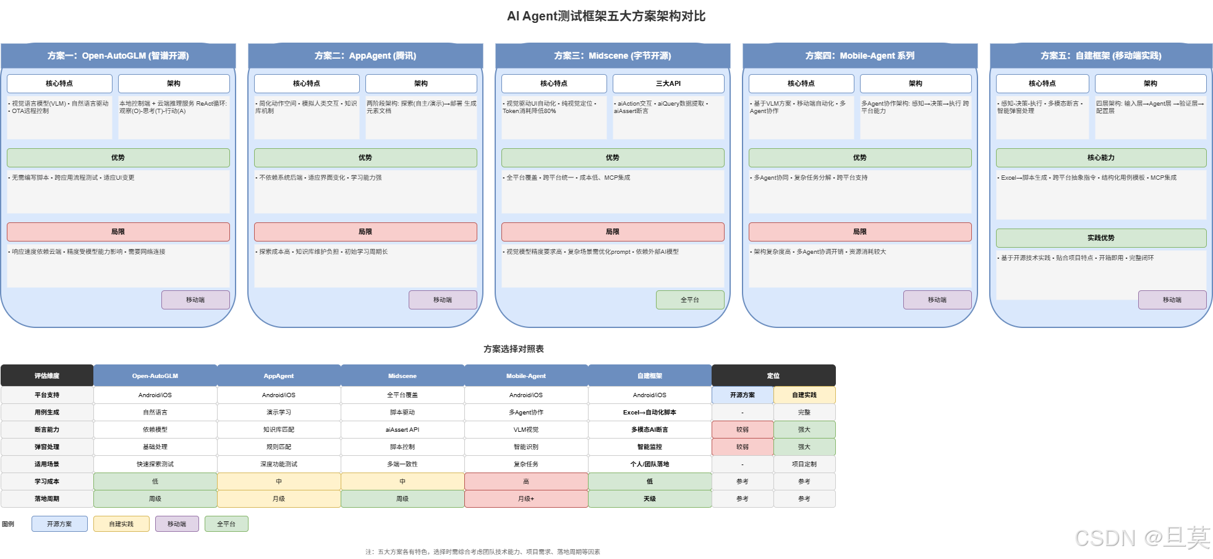Select the 个人/团队落地 table cell
The height and width of the screenshot is (559, 1213).
650,464
